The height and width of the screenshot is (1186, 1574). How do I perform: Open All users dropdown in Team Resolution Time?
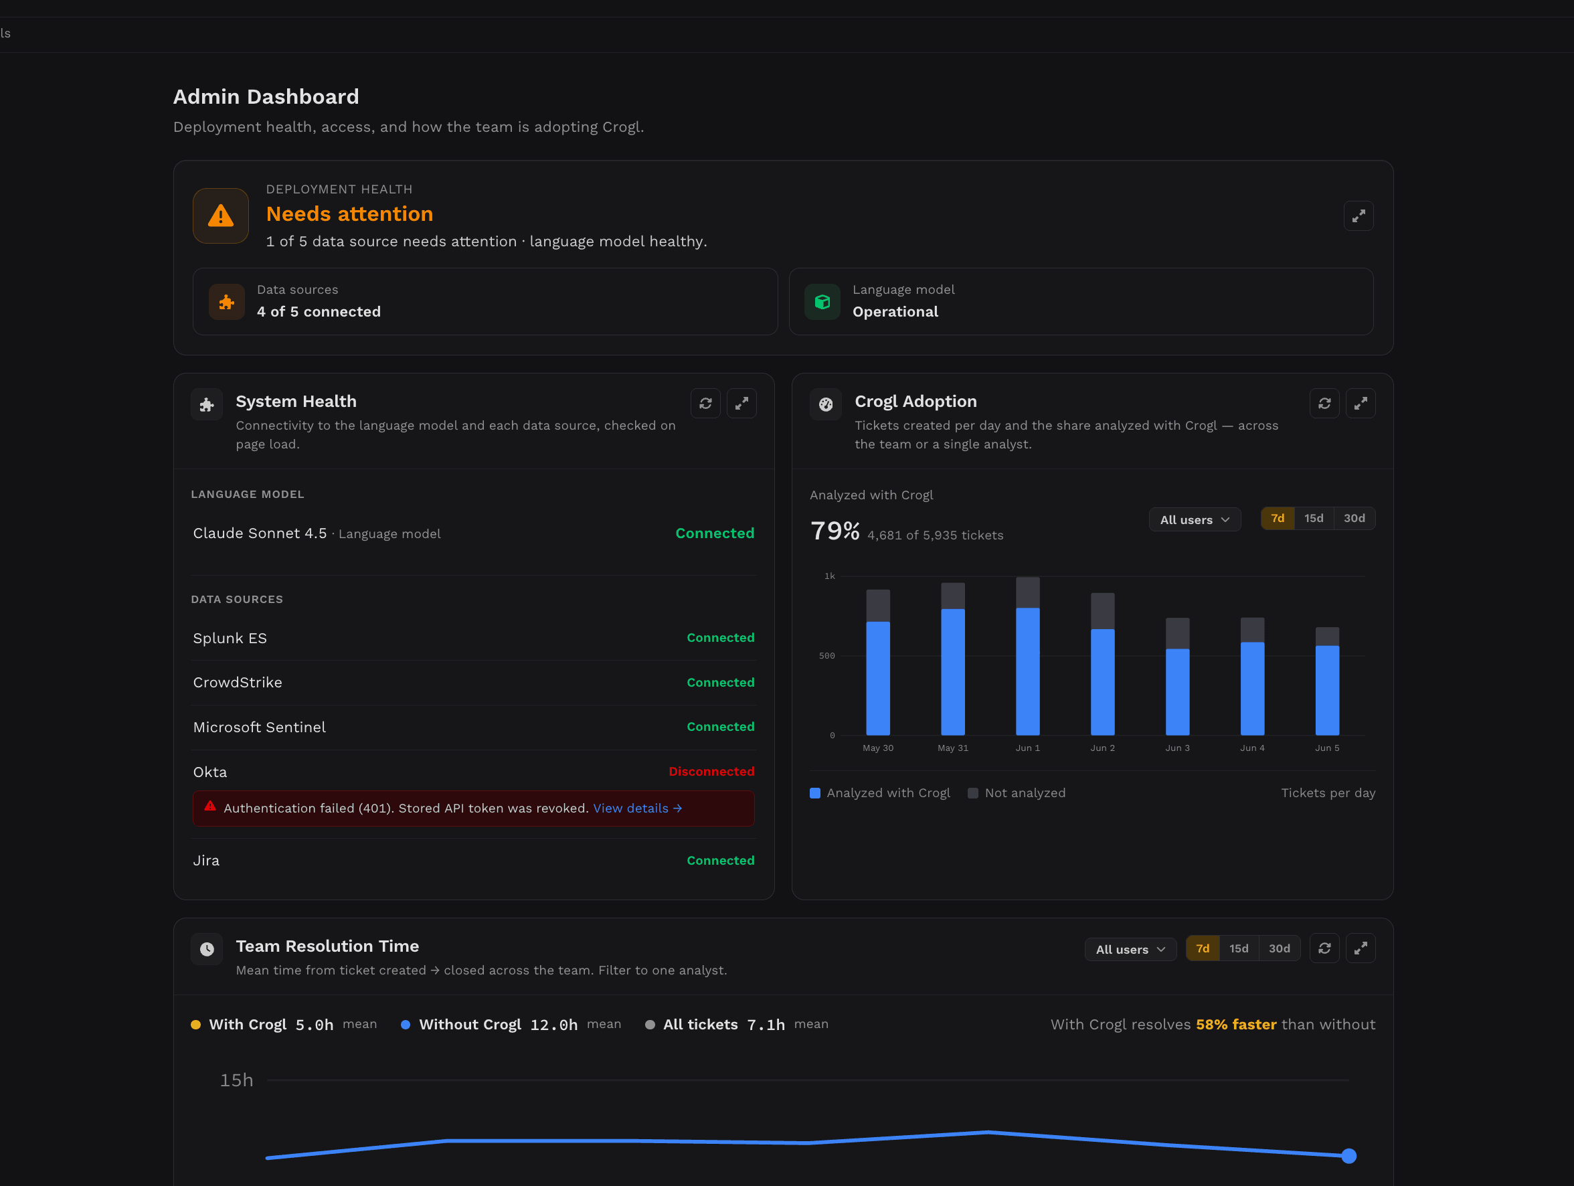pos(1130,949)
